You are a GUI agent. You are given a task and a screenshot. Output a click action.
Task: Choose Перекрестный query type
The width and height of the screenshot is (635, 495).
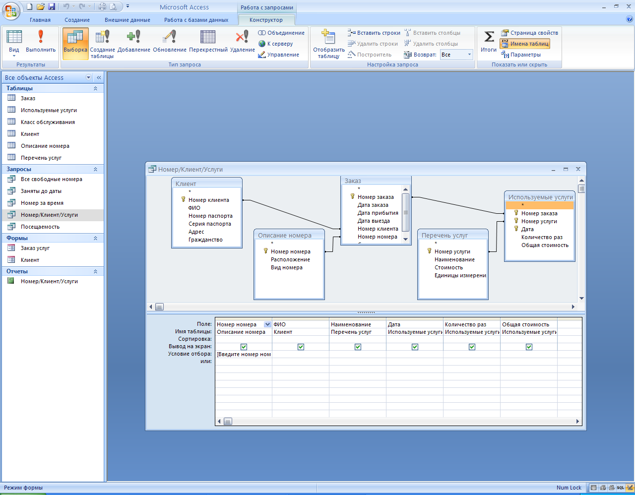pyautogui.click(x=208, y=43)
